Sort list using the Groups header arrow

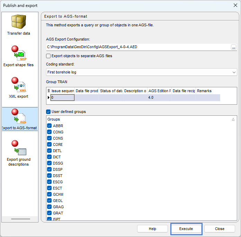[x=233, y=119]
